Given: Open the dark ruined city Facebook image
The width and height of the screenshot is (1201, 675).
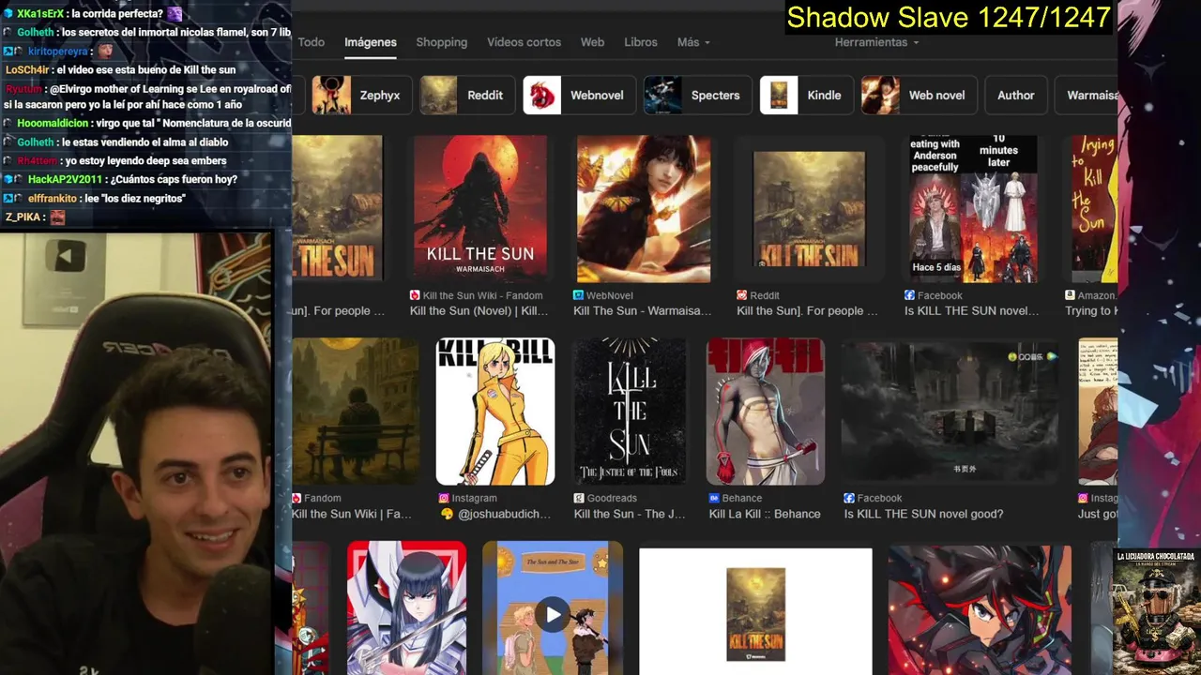Looking at the screenshot, I should [950, 412].
